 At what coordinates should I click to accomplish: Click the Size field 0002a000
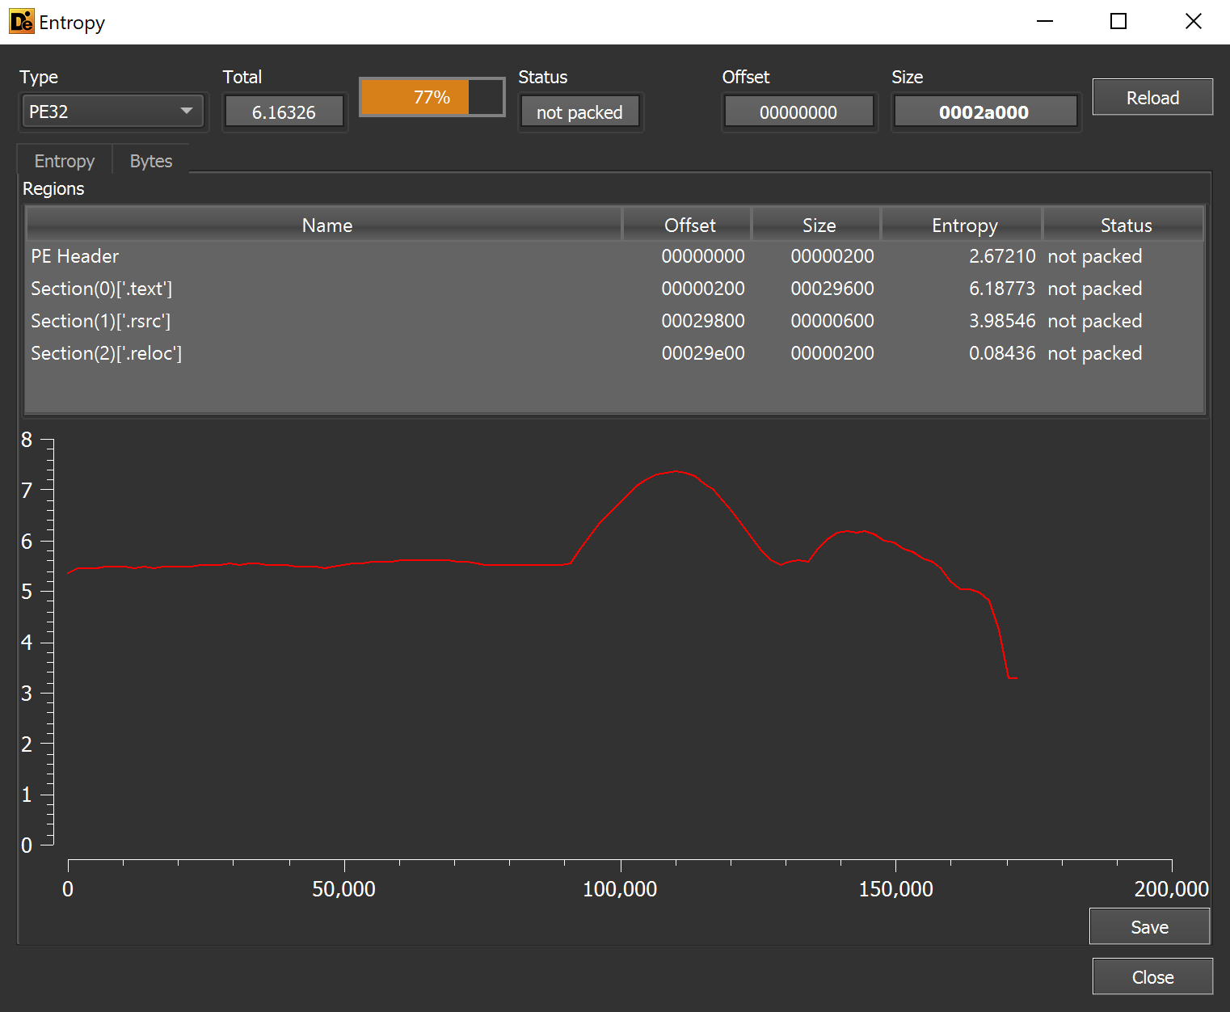[x=984, y=112]
